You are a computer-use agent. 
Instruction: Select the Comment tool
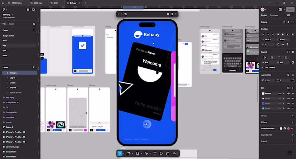point(161,153)
